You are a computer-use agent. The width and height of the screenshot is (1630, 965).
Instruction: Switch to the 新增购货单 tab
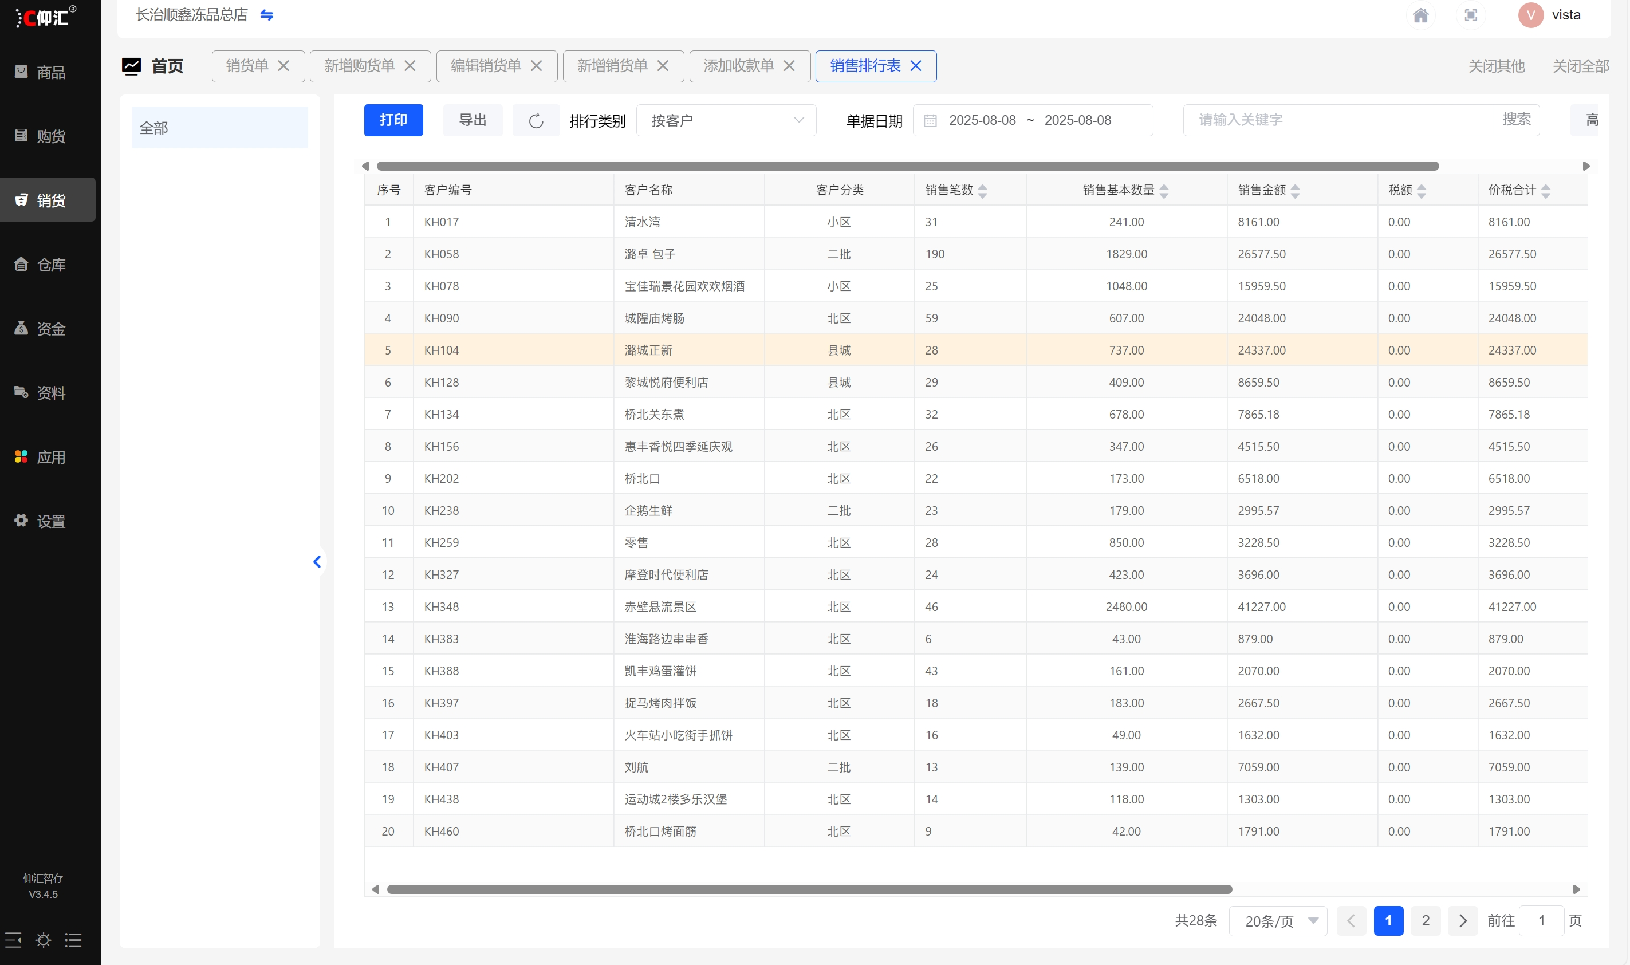click(x=359, y=66)
